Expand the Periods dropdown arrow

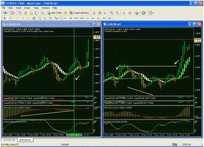pyautogui.click(x=146, y=13)
